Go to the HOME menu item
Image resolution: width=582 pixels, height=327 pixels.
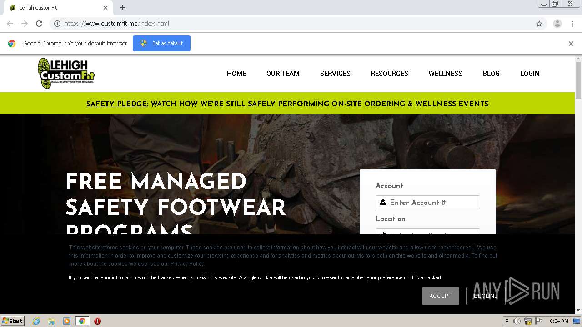point(236,74)
